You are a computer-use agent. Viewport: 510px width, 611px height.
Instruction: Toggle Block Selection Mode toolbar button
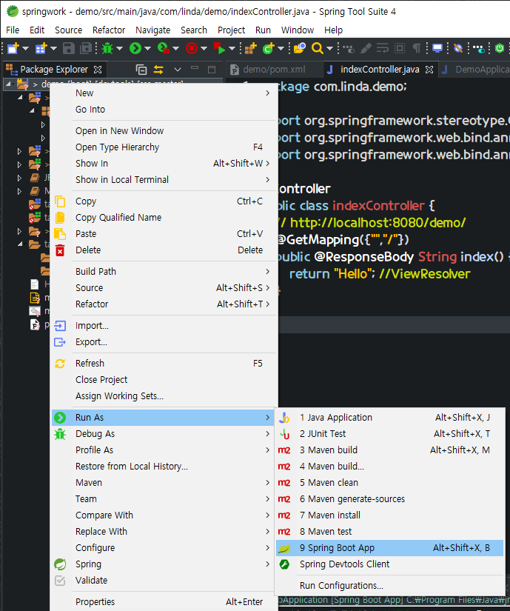coord(400,48)
